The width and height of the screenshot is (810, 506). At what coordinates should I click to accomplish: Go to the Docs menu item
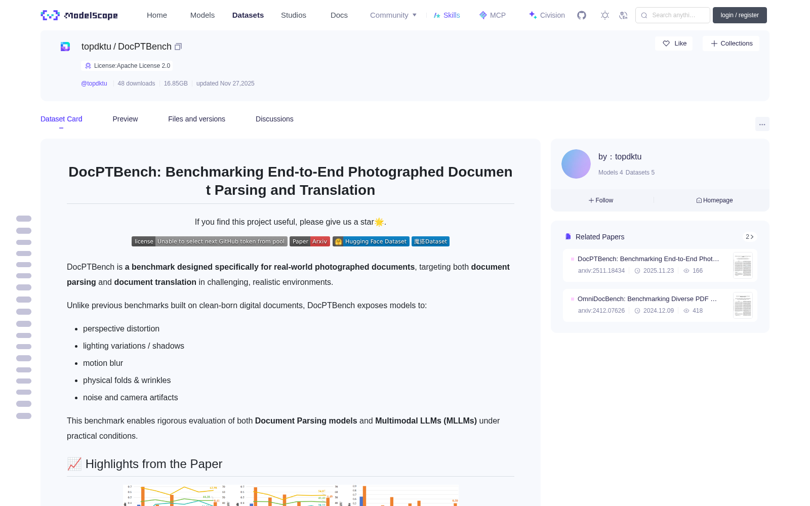pyautogui.click(x=339, y=15)
